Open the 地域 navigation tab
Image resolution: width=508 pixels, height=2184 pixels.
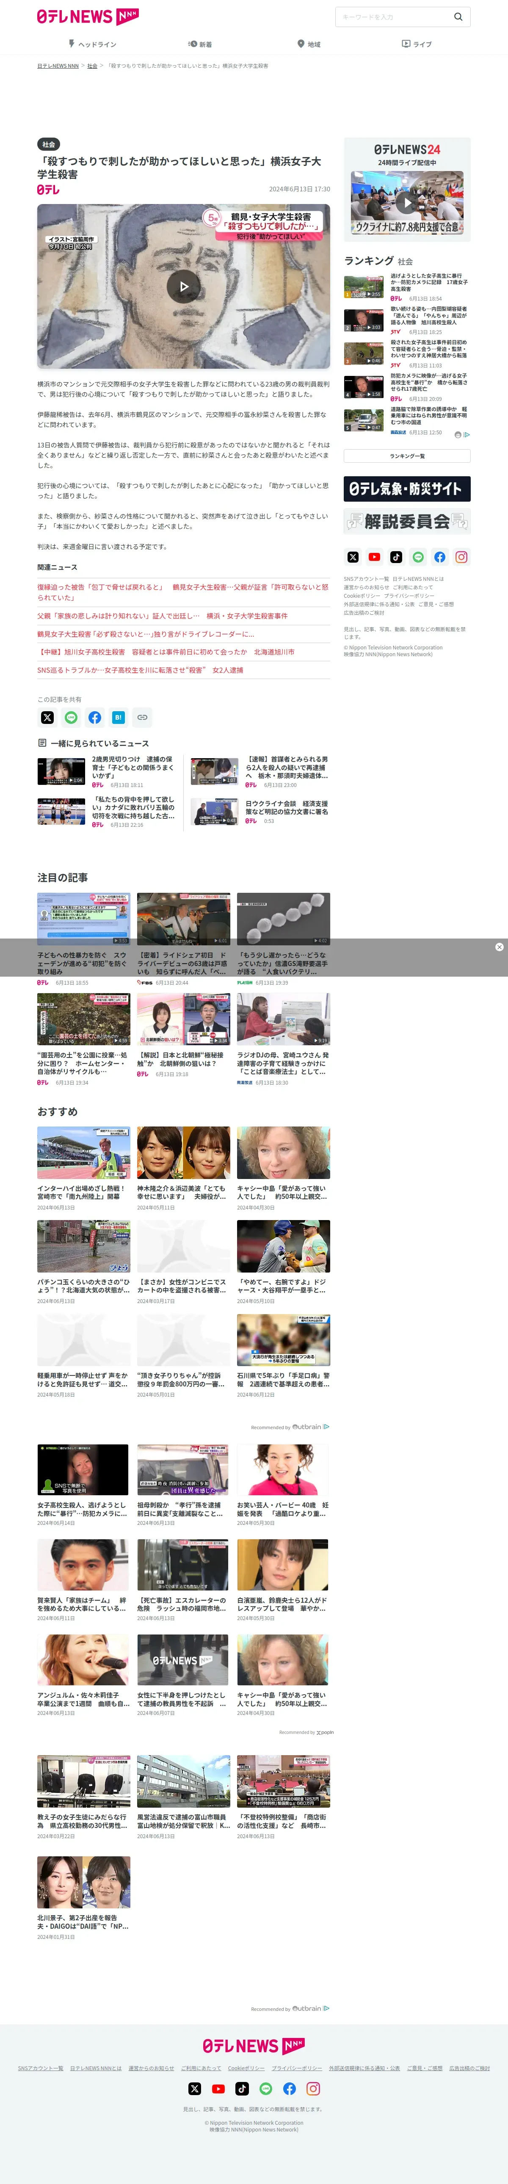[x=309, y=44]
